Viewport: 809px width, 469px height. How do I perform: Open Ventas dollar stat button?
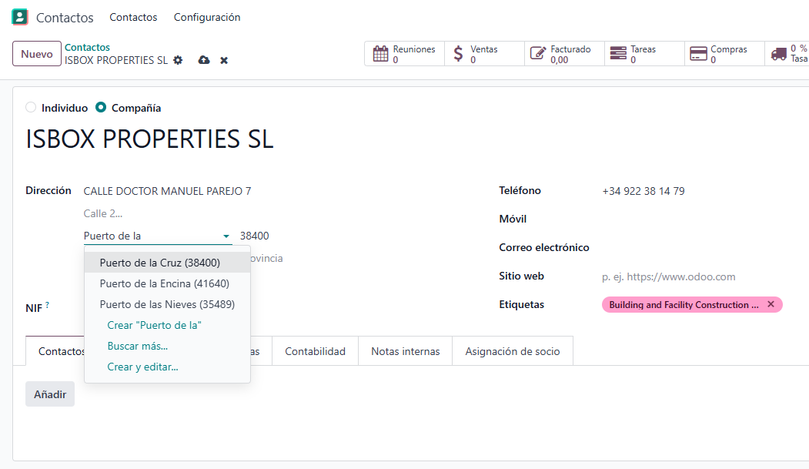pos(484,54)
